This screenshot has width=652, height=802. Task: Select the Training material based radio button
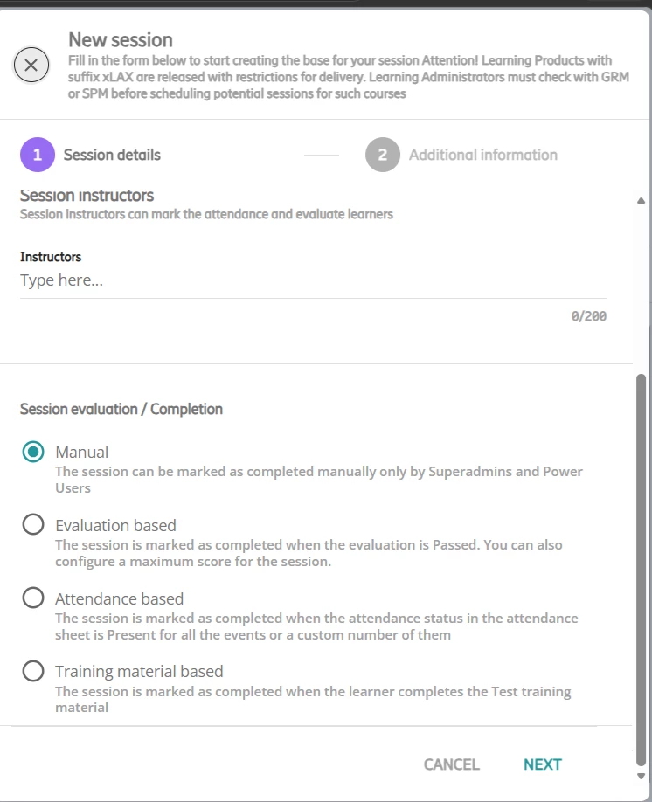click(33, 671)
